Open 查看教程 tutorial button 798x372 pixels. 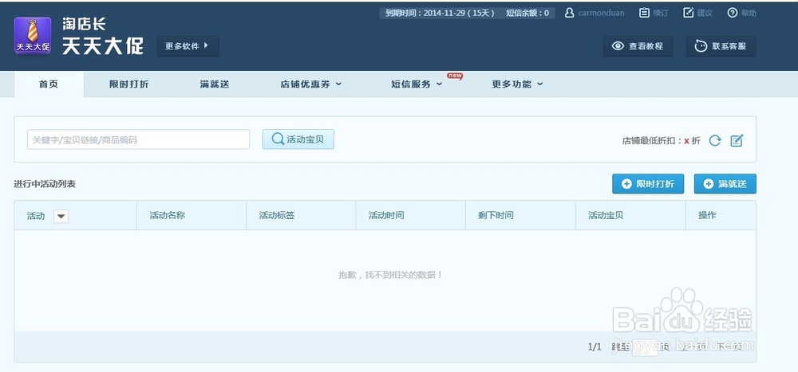(638, 46)
